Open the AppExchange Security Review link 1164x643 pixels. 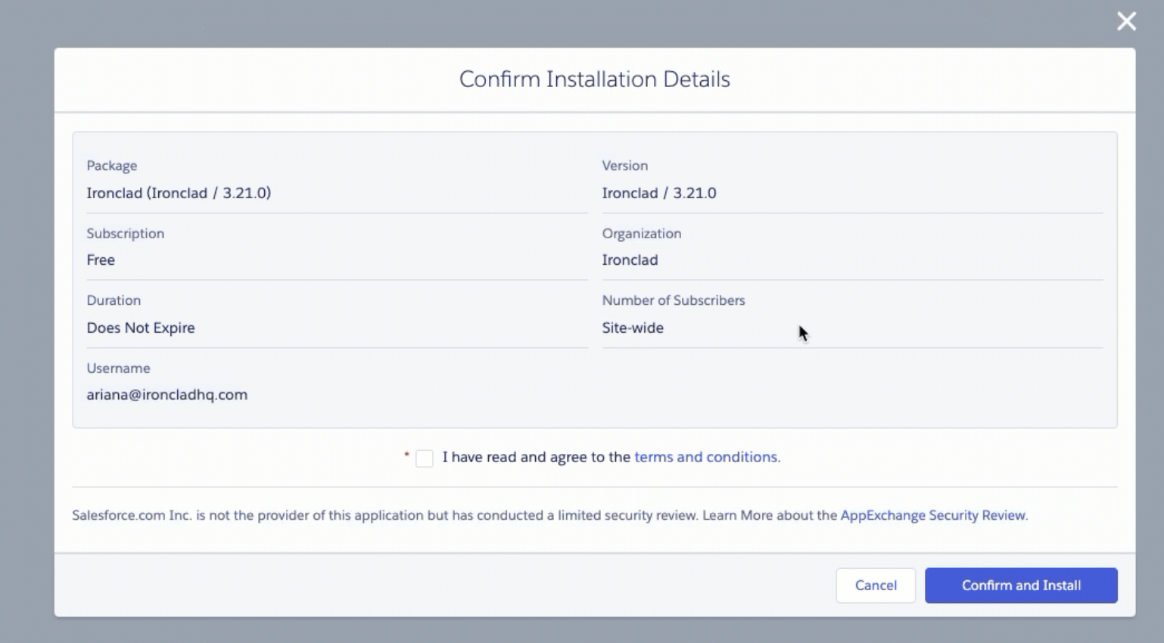933,515
